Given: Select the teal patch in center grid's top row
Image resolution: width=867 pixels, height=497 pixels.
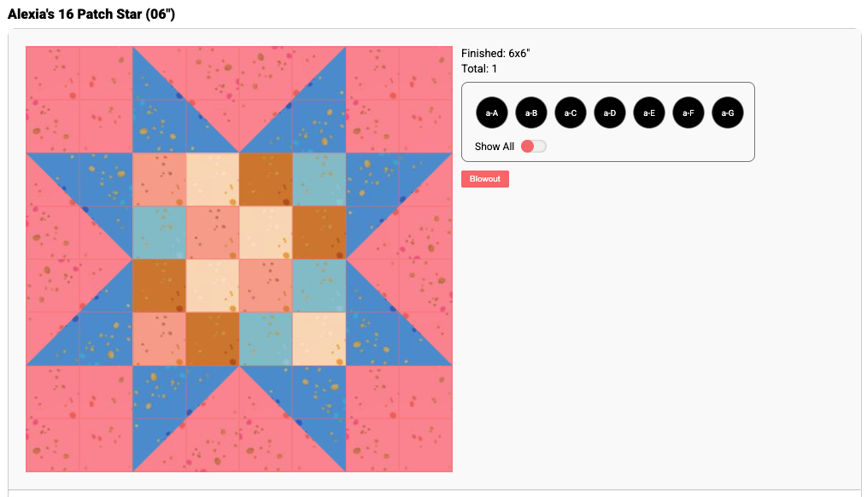Looking at the screenshot, I should click(x=319, y=179).
